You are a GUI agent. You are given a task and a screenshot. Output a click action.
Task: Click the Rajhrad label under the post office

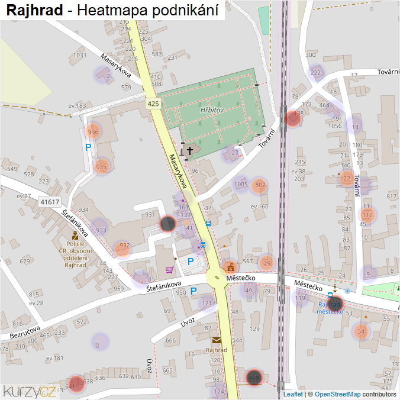(x=217, y=350)
